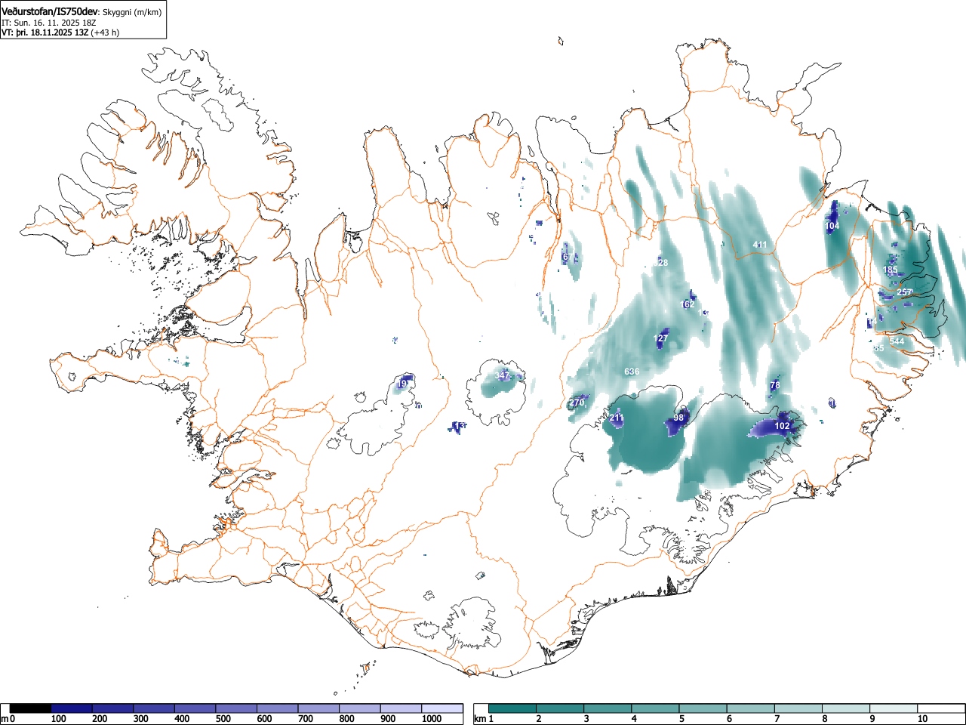
Task: Click the legend label '5' on the kilometre scale
Action: [x=681, y=719]
